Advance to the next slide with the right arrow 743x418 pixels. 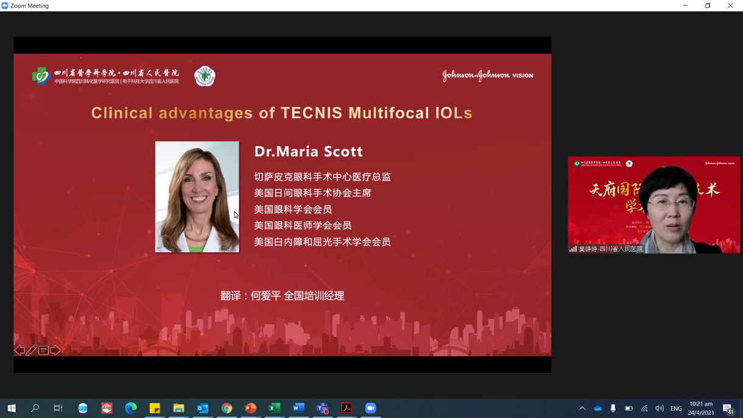pyautogui.click(x=55, y=350)
